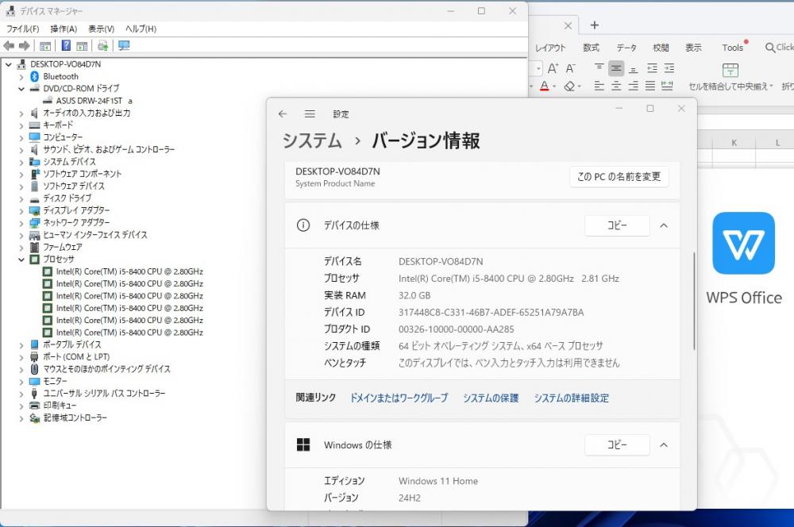This screenshot has width=794, height=527.
Task: Open the 表示(V) menu in Device Manager
Action: [x=102, y=29]
